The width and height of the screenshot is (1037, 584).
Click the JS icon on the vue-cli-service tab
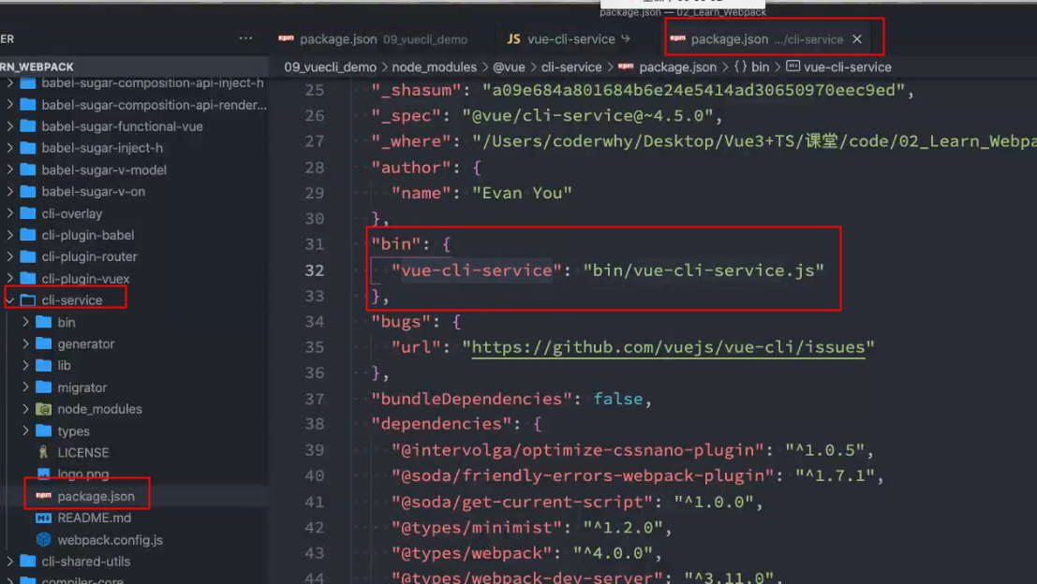514,39
